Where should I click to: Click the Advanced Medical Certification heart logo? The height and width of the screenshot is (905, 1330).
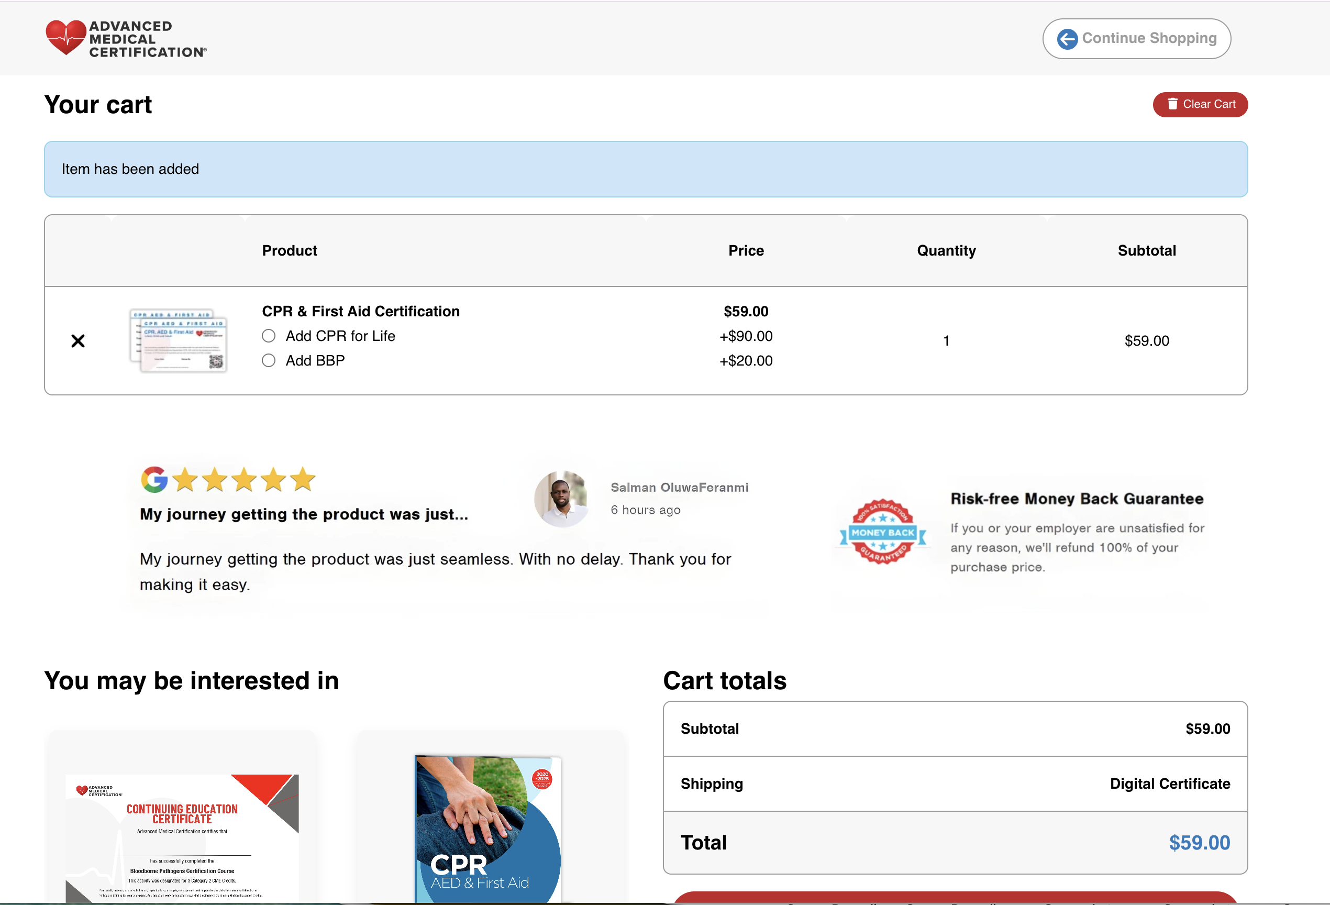[66, 38]
